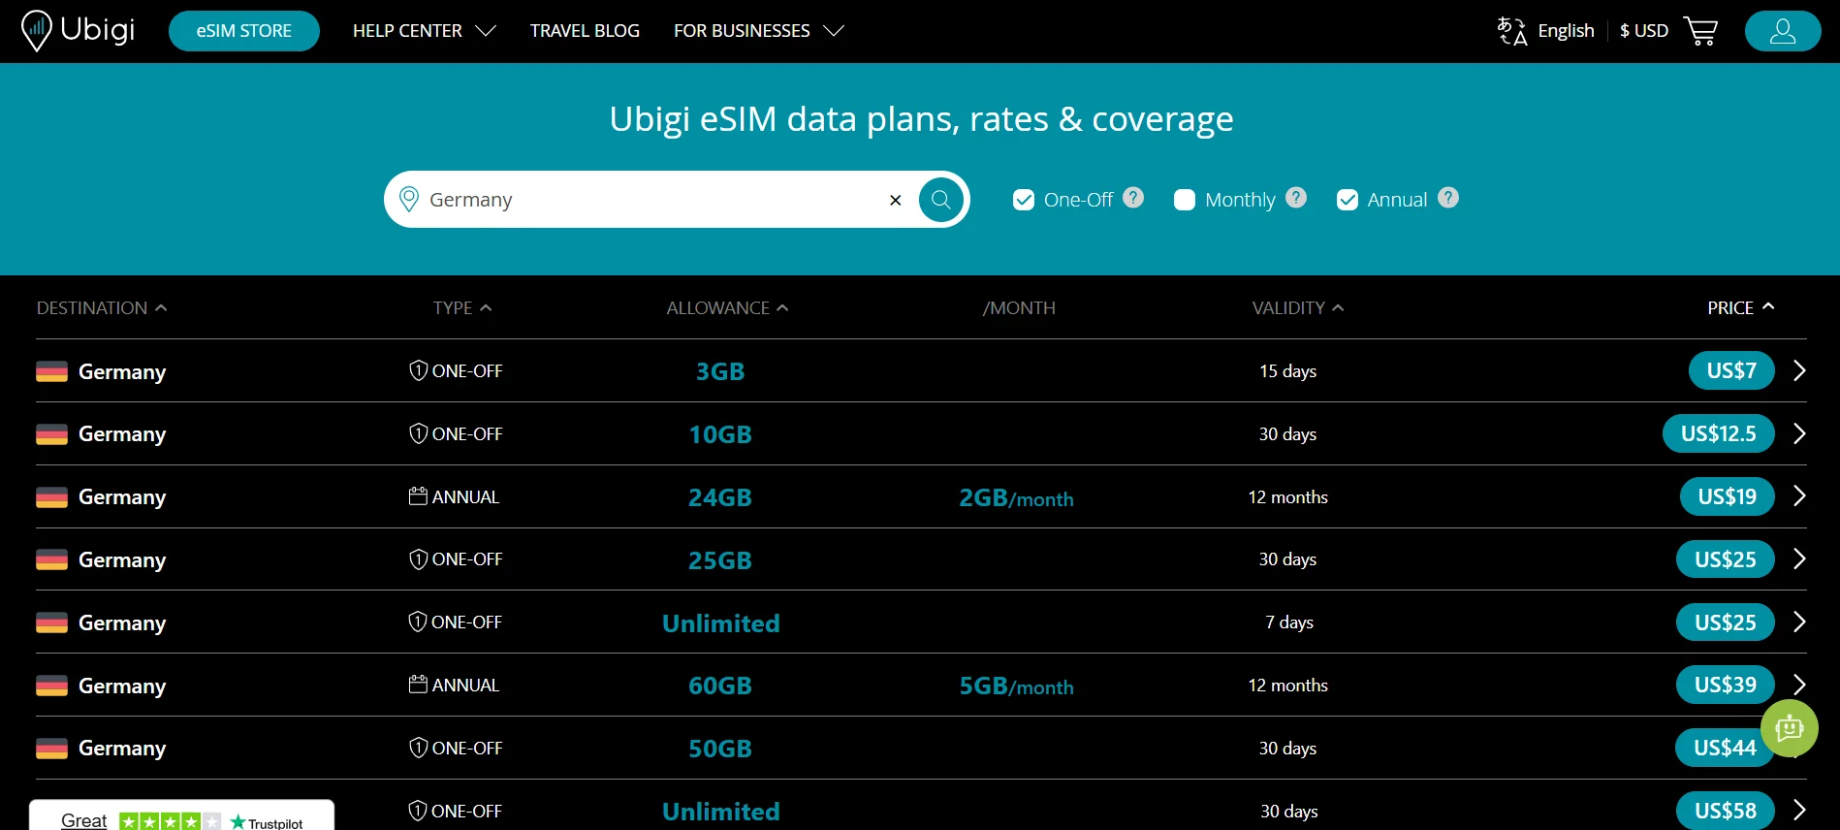Click the Trustpilot star rating
This screenshot has height=830, width=1840.
pos(170,821)
